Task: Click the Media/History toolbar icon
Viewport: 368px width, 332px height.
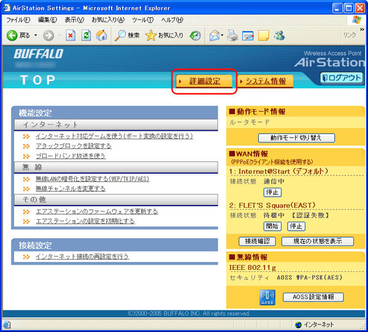Action: point(195,36)
